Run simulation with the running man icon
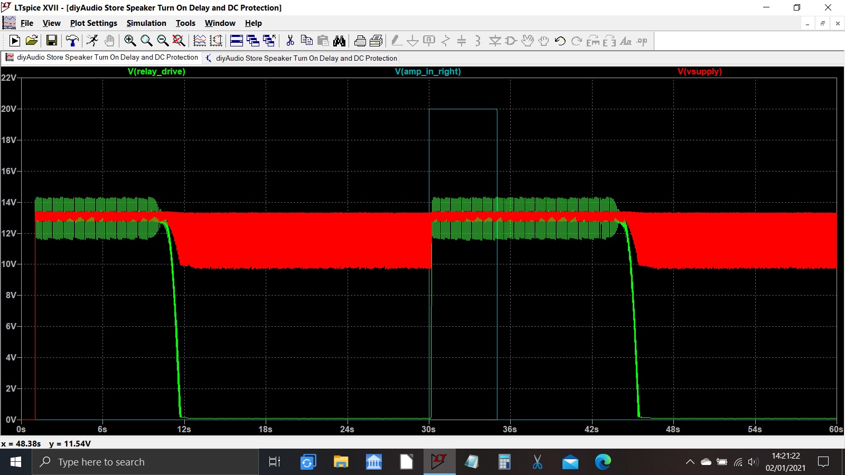The height and width of the screenshot is (475, 845). click(92, 41)
